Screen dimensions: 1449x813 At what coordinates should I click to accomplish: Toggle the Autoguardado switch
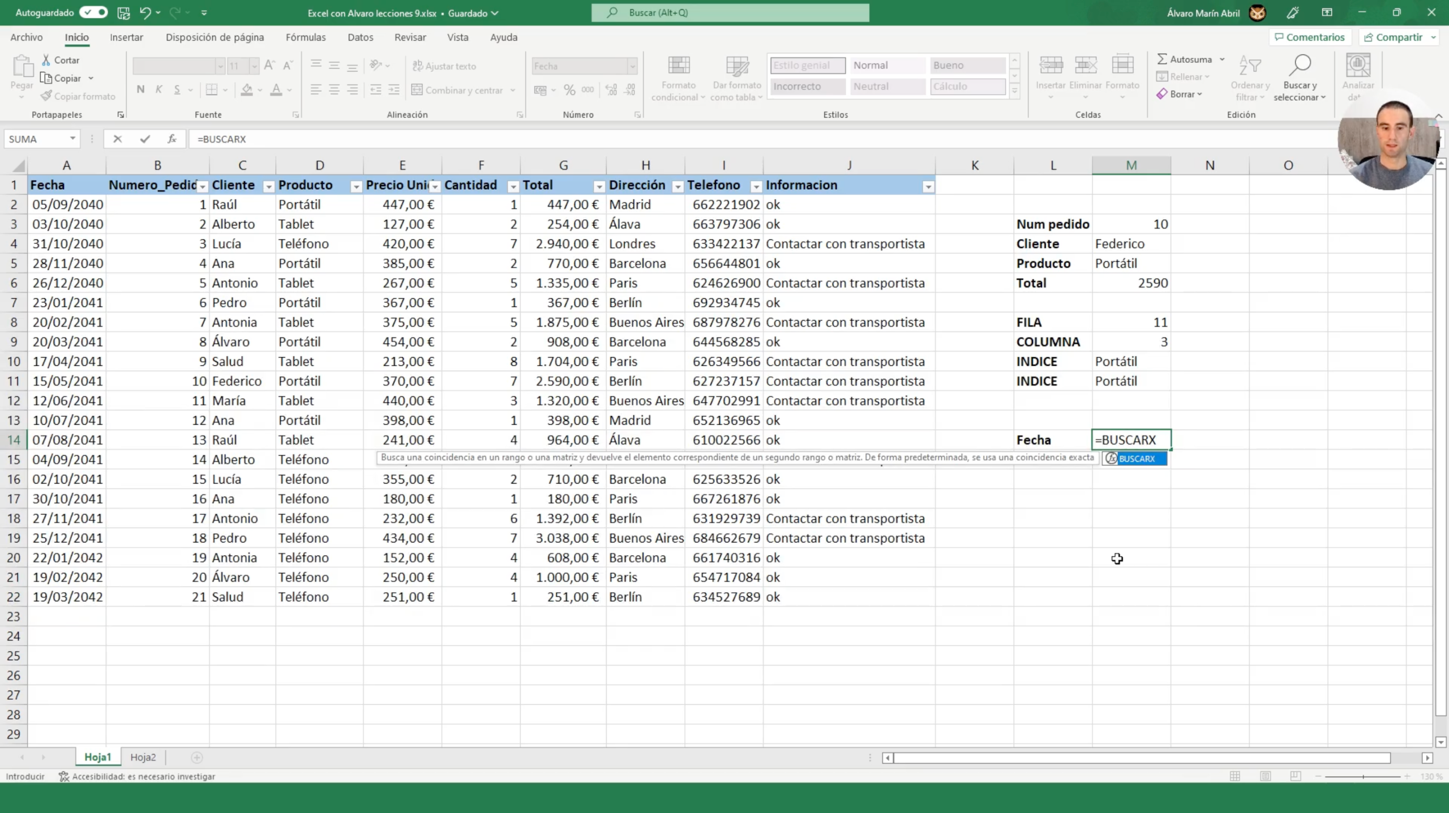[93, 12]
